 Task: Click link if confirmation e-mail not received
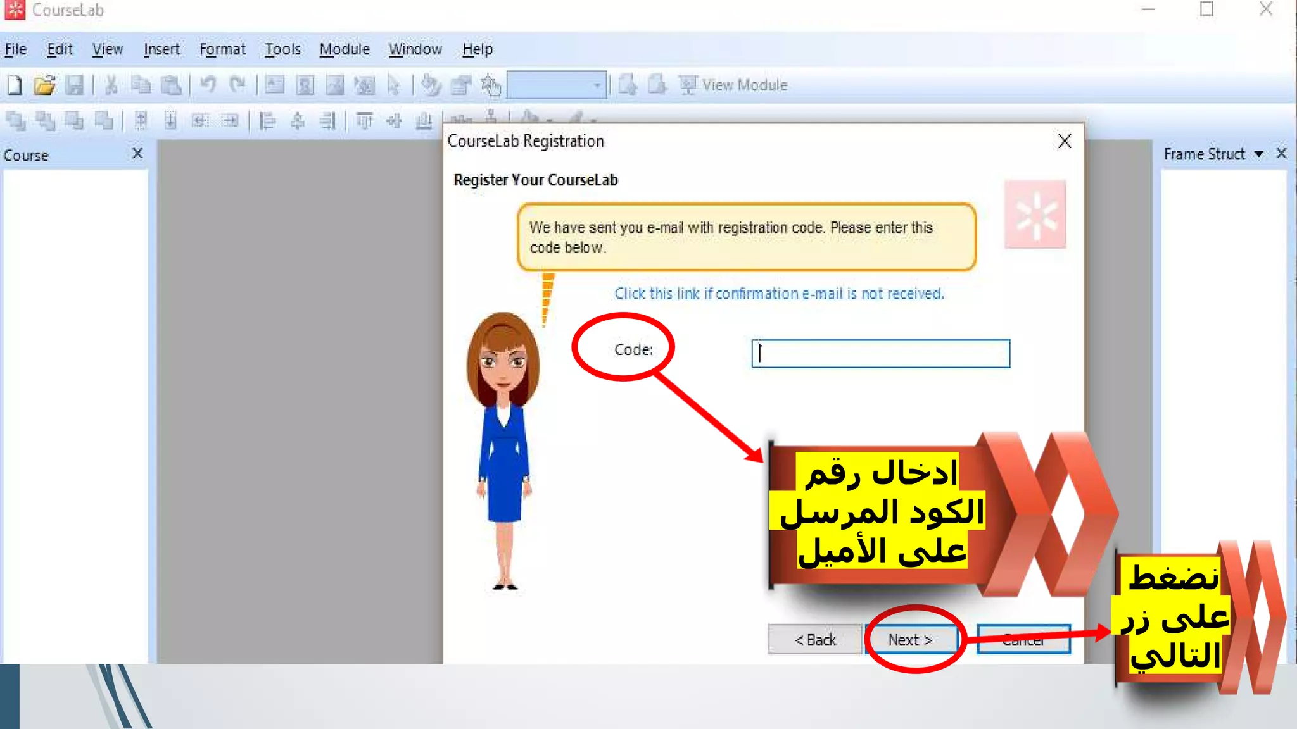[780, 294]
